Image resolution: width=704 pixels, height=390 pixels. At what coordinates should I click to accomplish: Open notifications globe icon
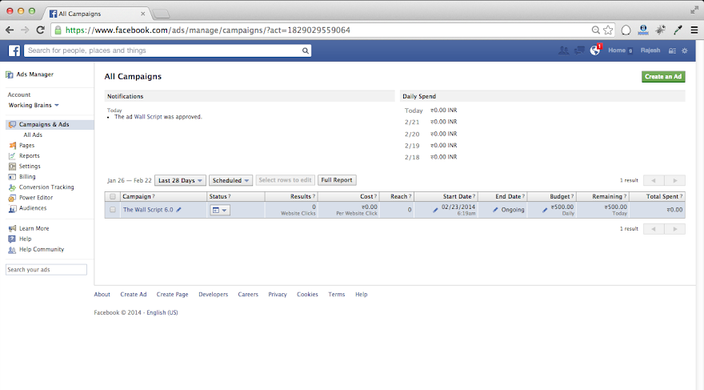coord(595,50)
